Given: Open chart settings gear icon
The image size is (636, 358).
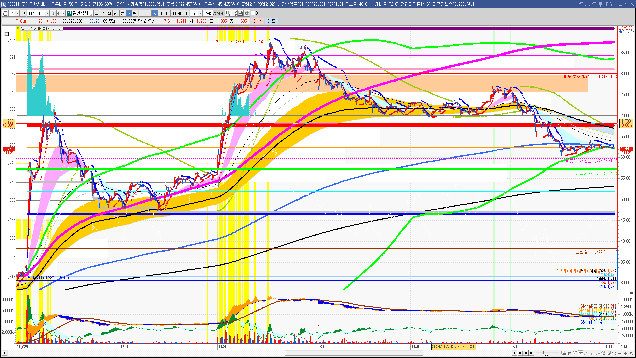Looking at the screenshot, I should [x=247, y=13].
